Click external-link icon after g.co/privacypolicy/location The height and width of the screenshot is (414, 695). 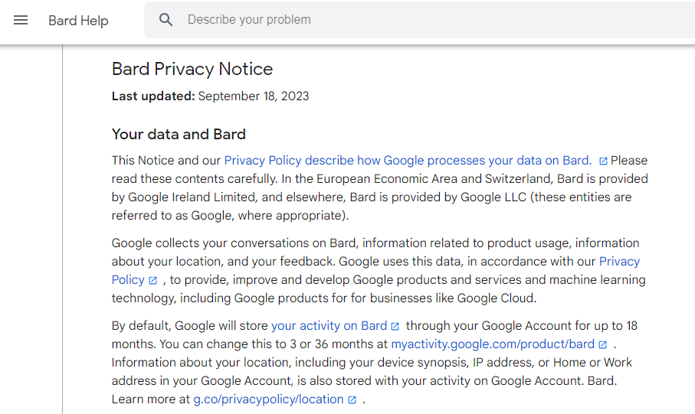point(352,399)
